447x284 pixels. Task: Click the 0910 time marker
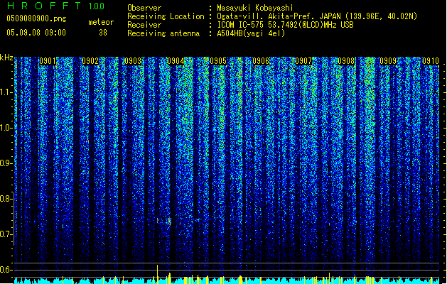coord(431,61)
